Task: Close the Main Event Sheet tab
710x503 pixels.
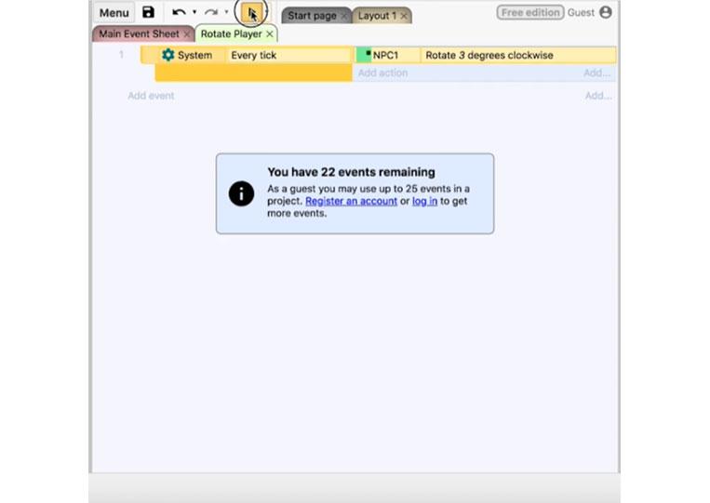Action: click(x=186, y=34)
